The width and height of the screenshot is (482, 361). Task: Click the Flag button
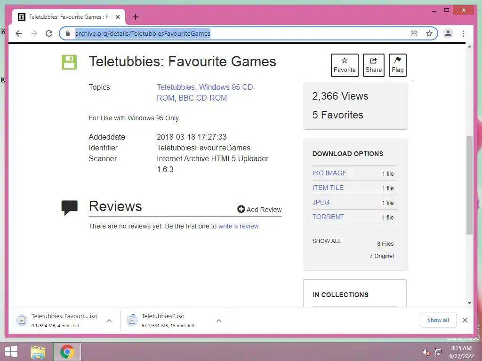[397, 65]
